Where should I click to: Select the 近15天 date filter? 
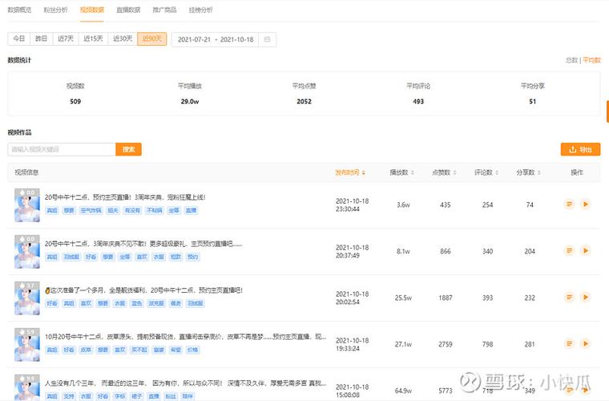click(x=93, y=38)
